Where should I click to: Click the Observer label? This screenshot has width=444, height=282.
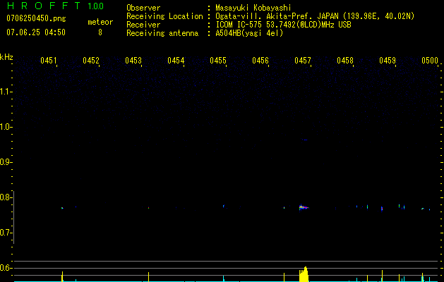pos(143,8)
